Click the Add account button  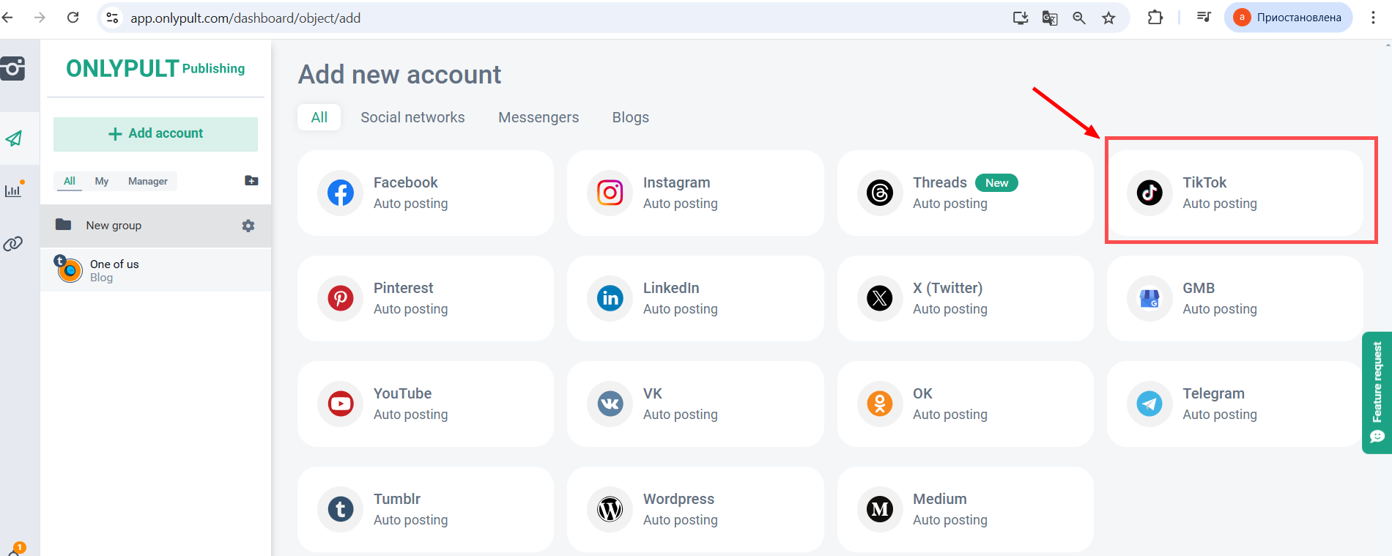point(155,133)
